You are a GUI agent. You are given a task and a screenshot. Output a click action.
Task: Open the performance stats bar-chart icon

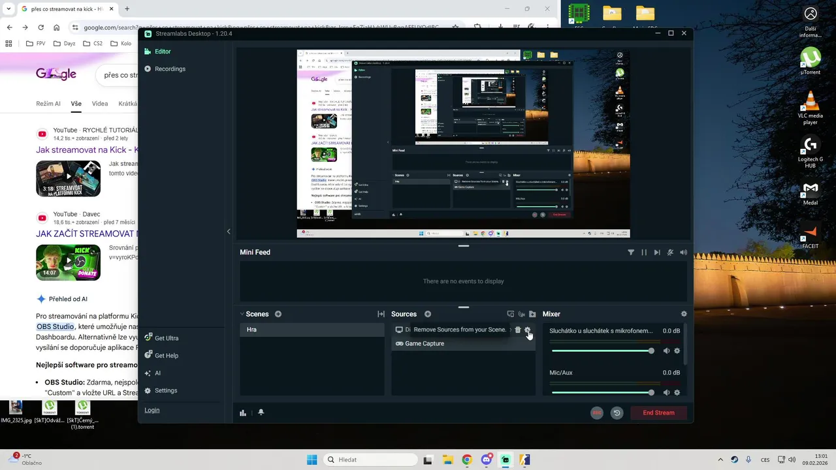click(243, 413)
